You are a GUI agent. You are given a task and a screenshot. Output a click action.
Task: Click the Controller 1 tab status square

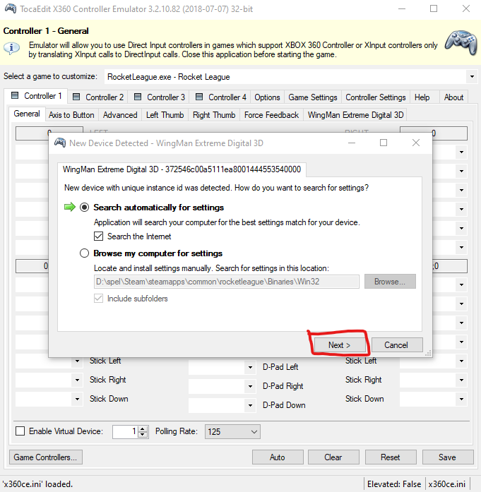[15, 95]
